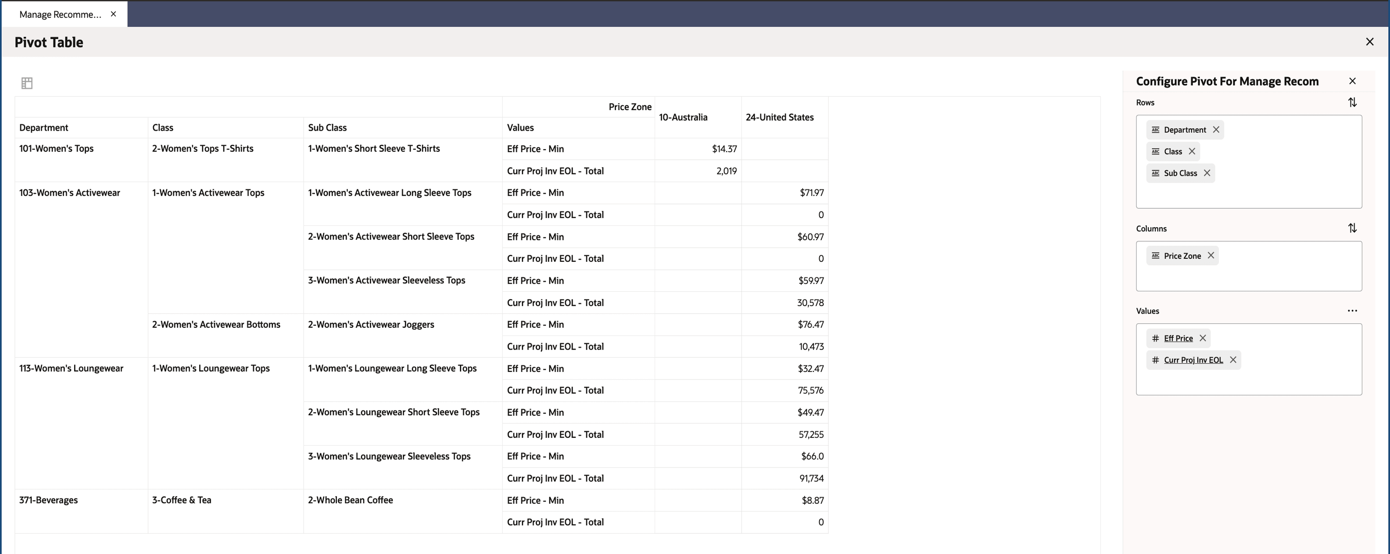Click the ABC type icon on Class chip

click(x=1155, y=151)
